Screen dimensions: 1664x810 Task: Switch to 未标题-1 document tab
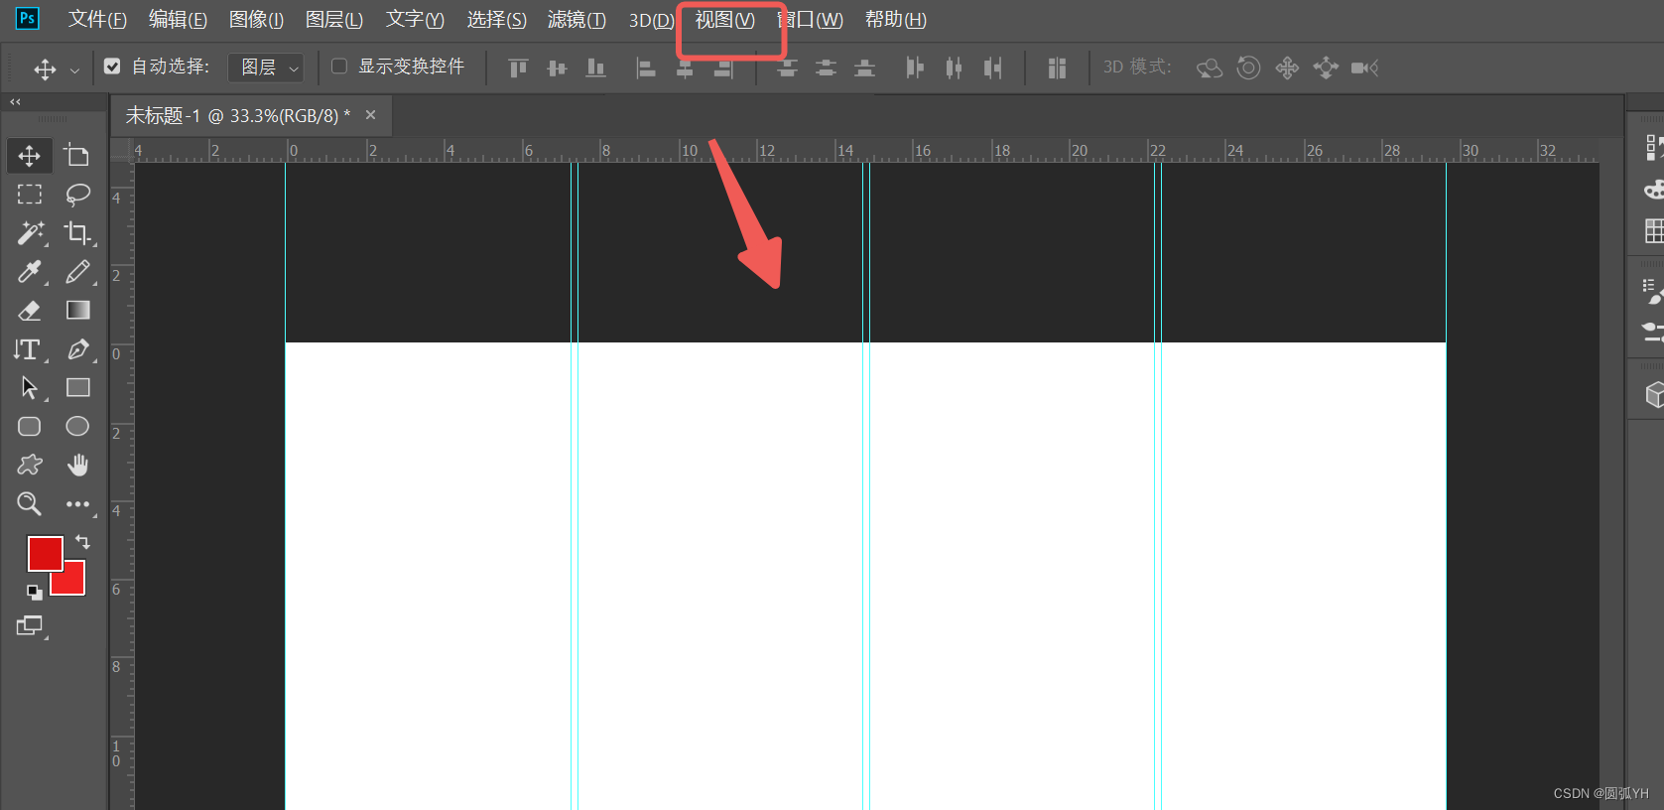tap(238, 116)
